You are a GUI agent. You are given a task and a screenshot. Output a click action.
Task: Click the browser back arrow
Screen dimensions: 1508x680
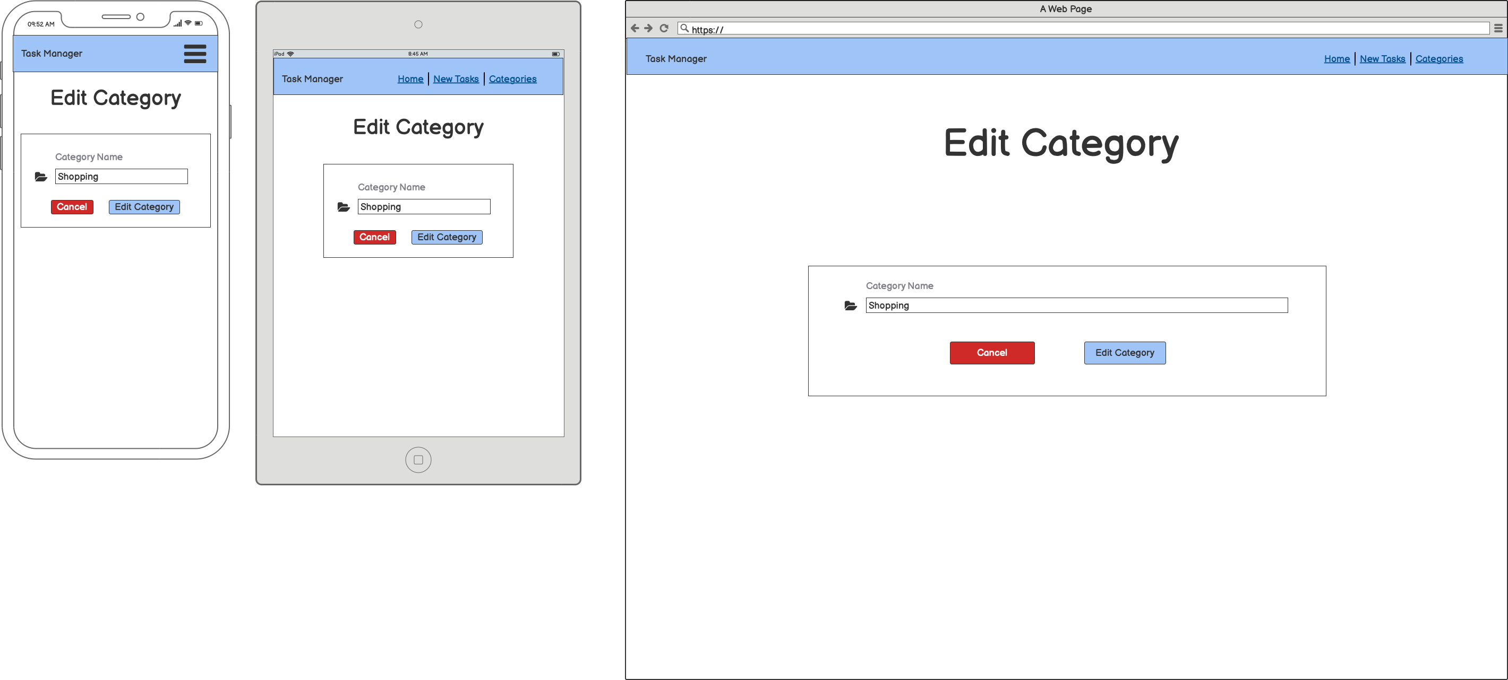pyautogui.click(x=635, y=28)
